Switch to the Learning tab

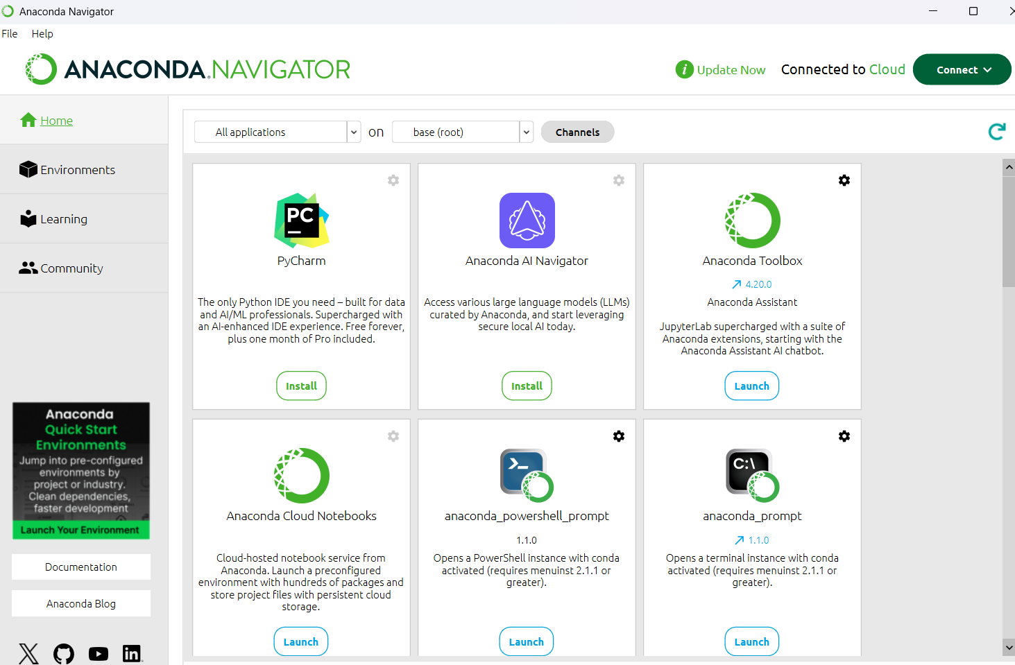pos(84,218)
